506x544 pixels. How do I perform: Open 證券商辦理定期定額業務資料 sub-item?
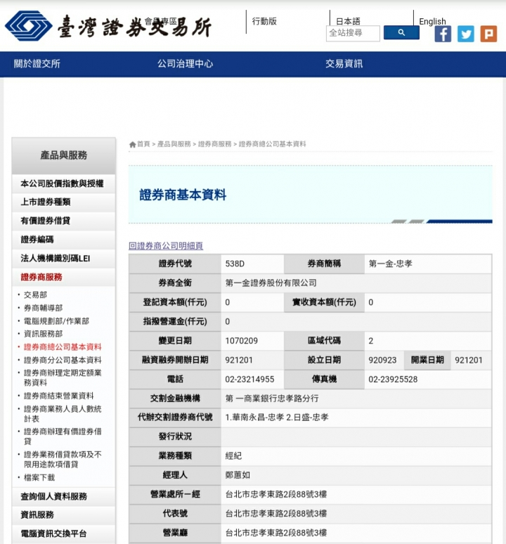pyautogui.click(x=63, y=378)
